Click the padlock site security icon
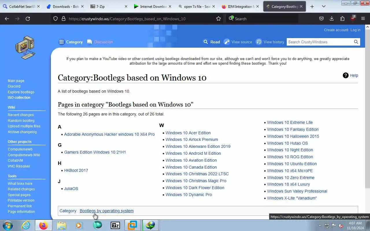This screenshot has height=231, width=370. (x=64, y=18)
